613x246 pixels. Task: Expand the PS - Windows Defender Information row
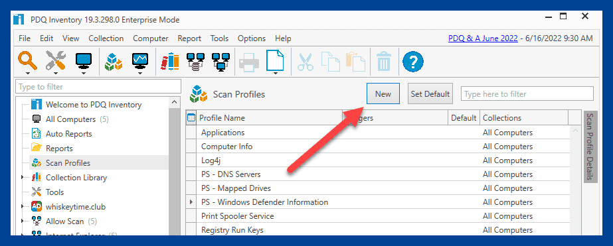point(191,202)
